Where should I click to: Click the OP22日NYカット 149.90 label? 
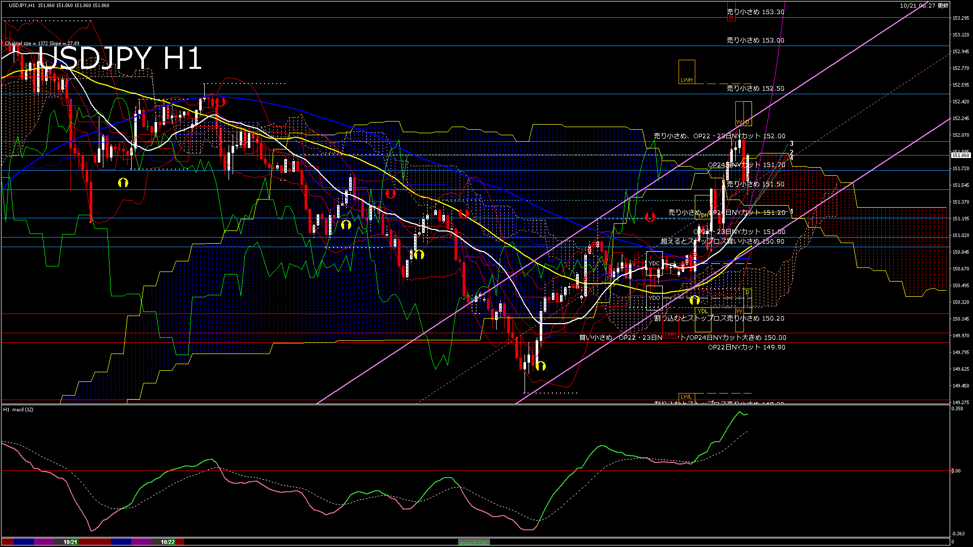click(x=746, y=347)
